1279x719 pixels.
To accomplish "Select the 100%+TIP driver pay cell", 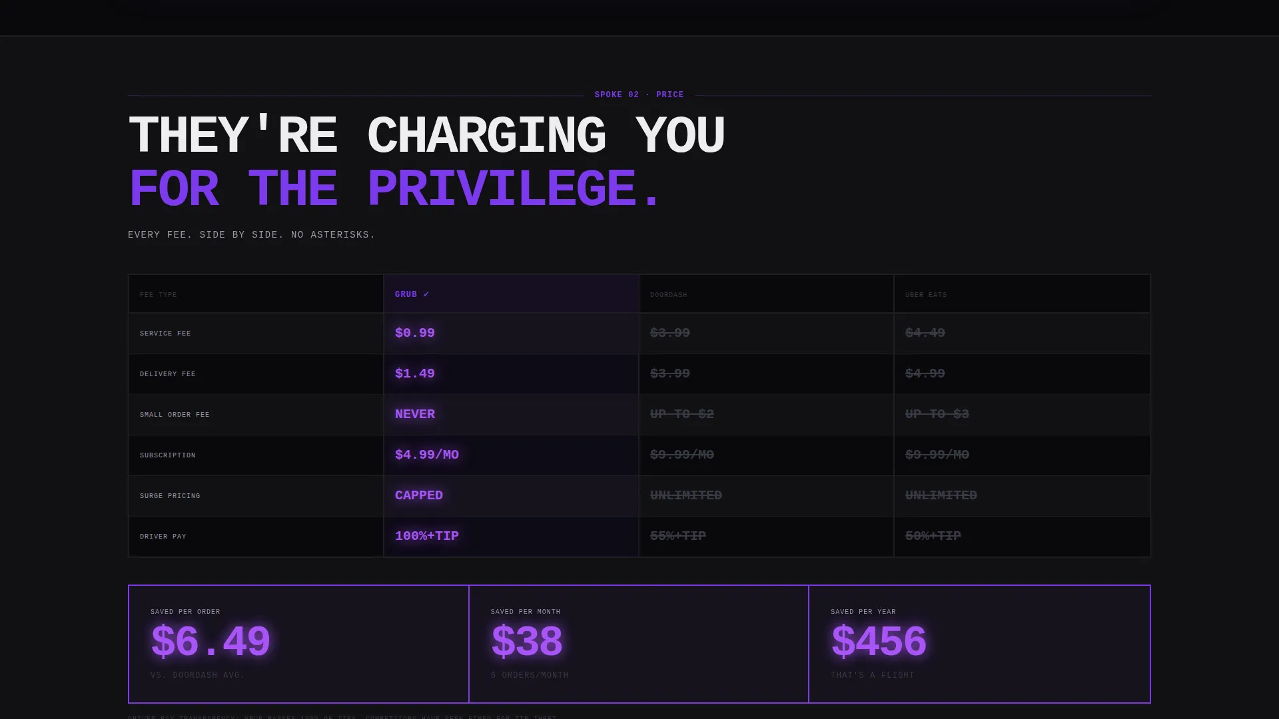I will point(511,537).
